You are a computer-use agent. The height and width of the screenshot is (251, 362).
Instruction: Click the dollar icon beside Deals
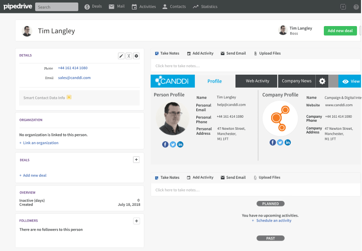pos(87,7)
